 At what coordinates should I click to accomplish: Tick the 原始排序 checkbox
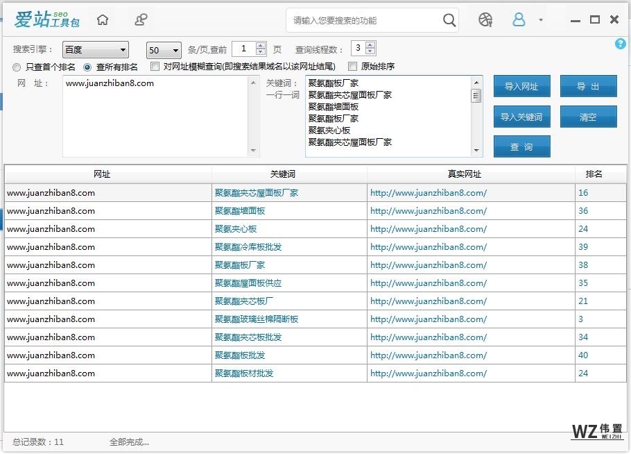352,67
